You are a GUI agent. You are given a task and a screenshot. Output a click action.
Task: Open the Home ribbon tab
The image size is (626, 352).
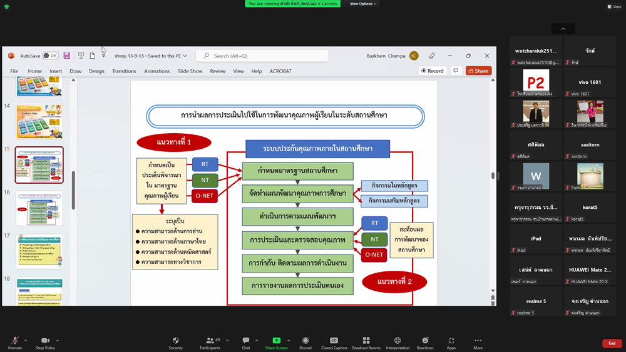tap(34, 71)
